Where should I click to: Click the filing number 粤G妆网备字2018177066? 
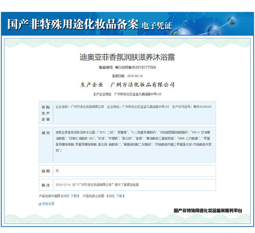tap(135, 67)
